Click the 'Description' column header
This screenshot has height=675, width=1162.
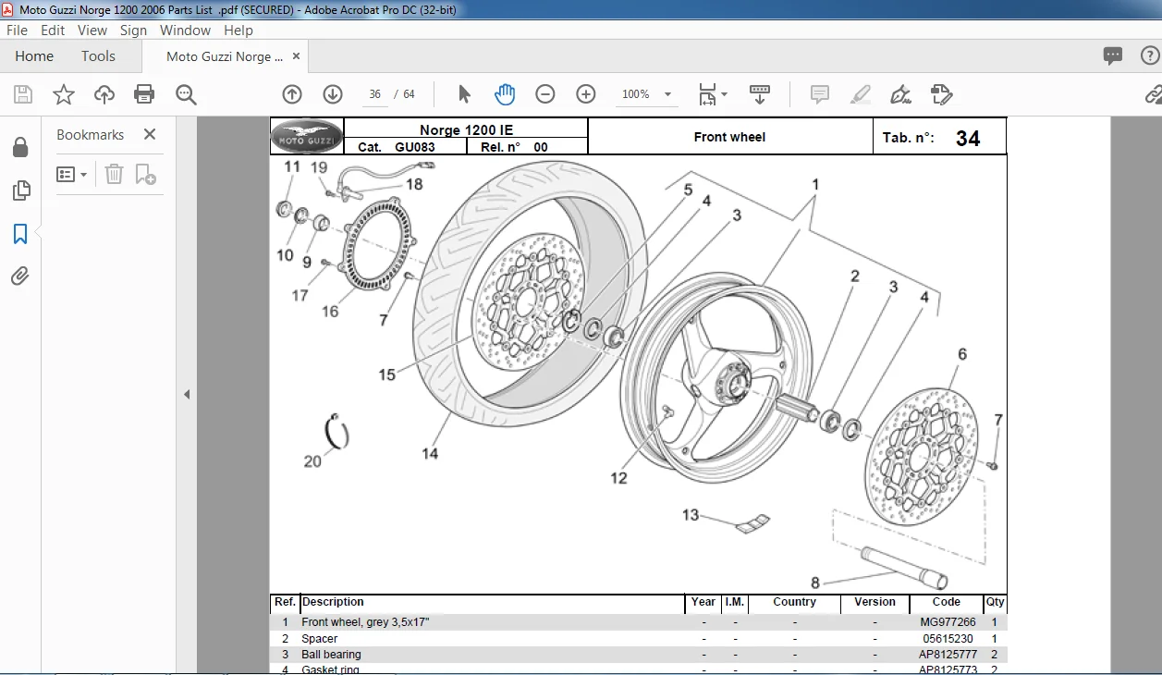point(333,602)
